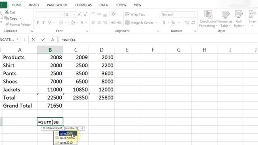Open Number format dialog launcher
Screen dimensions: 258x145
click(x=195, y=31)
